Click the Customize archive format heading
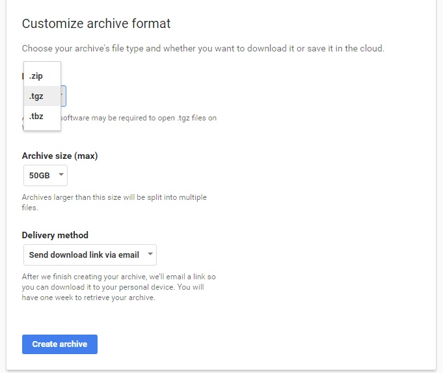This screenshot has width=443, height=373. pyautogui.click(x=96, y=23)
